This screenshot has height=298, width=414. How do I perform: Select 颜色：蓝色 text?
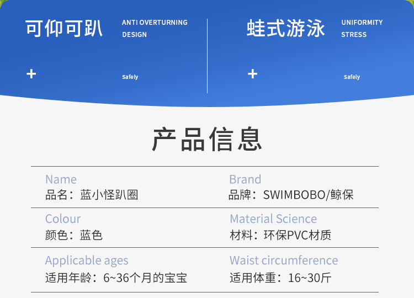pyautogui.click(x=73, y=235)
